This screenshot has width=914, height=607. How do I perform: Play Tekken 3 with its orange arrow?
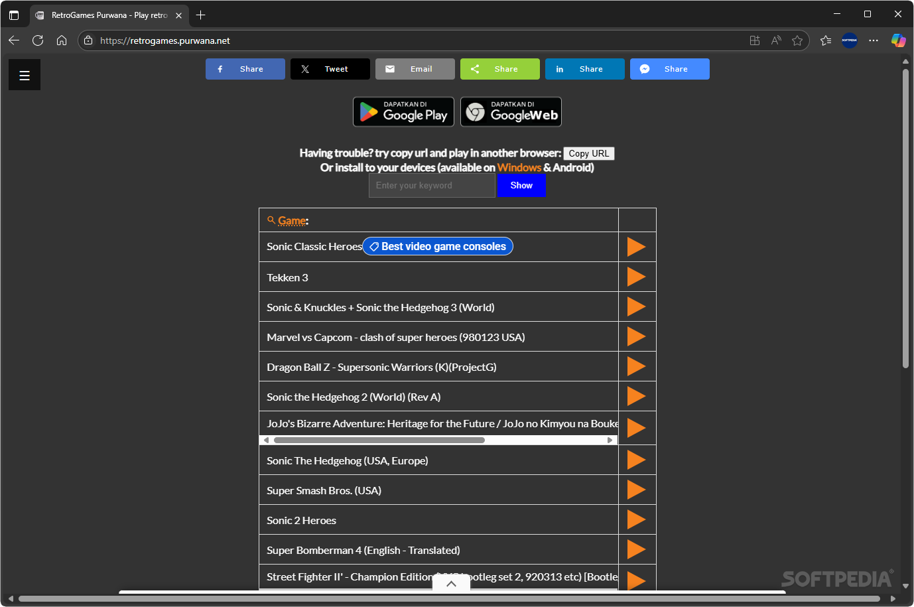pos(637,277)
